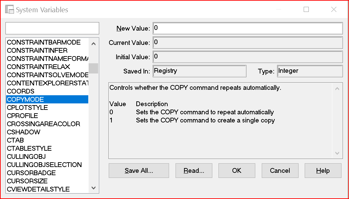Viewport: 349px width, 199px height.
Task: Click the System Variables title bar icon
Action: [10, 10]
